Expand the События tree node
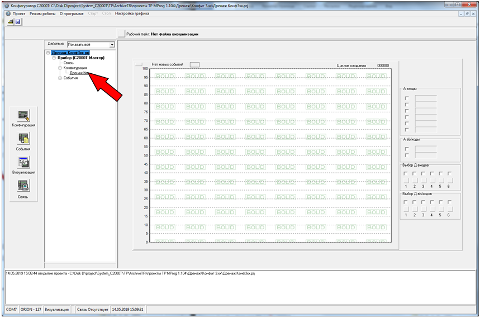Image resolution: width=480 pixels, height=317 pixels. pos(60,78)
